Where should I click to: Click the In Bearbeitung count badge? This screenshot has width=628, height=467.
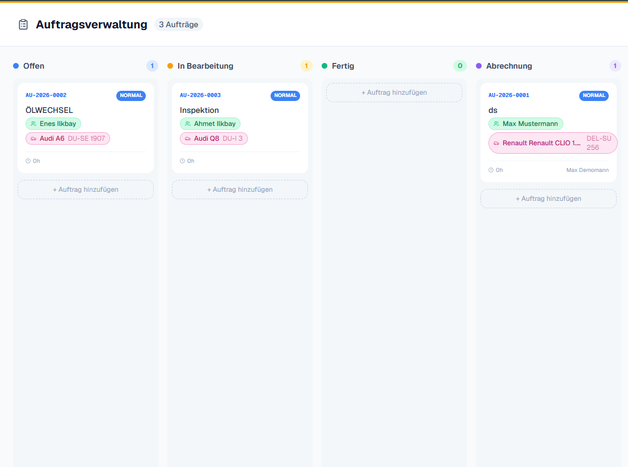(x=306, y=66)
